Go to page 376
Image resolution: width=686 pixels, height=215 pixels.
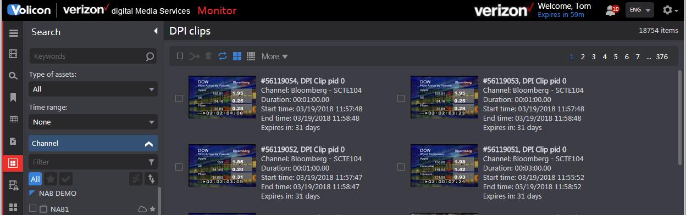coord(662,56)
